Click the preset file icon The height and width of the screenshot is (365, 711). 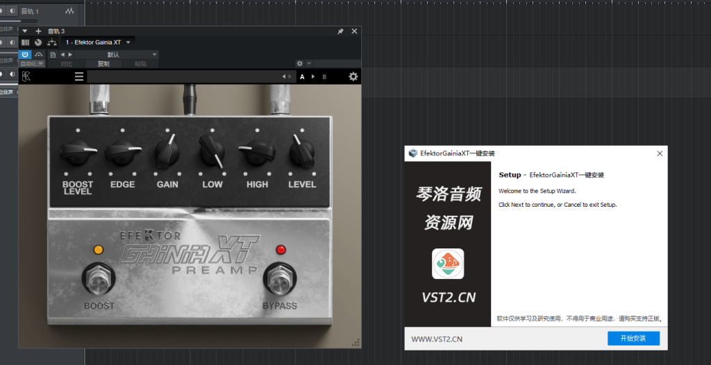(x=53, y=54)
